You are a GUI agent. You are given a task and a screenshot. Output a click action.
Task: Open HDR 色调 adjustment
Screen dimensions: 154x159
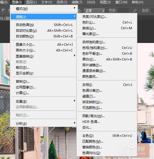(107, 122)
